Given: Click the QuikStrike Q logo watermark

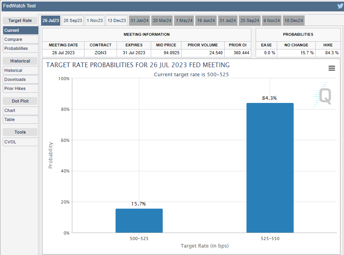Looking at the screenshot, I should [324, 96].
